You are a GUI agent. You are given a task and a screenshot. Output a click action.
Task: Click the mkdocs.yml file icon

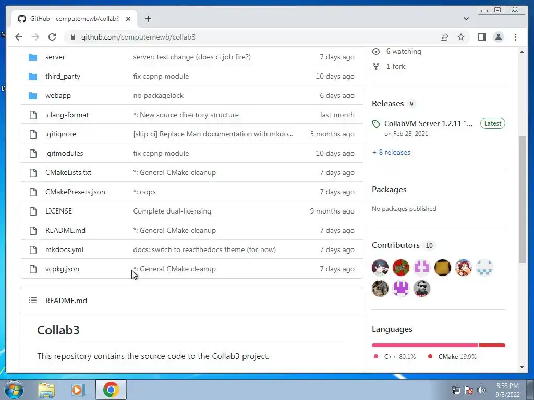(x=33, y=250)
